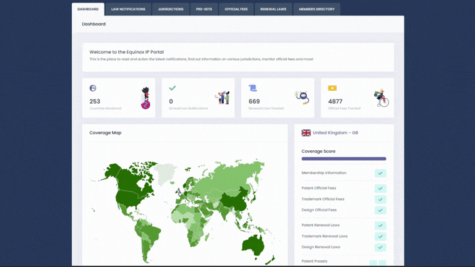Click Russia on the coverage map
Viewport: 475px width, 267px height.
click(x=230, y=177)
